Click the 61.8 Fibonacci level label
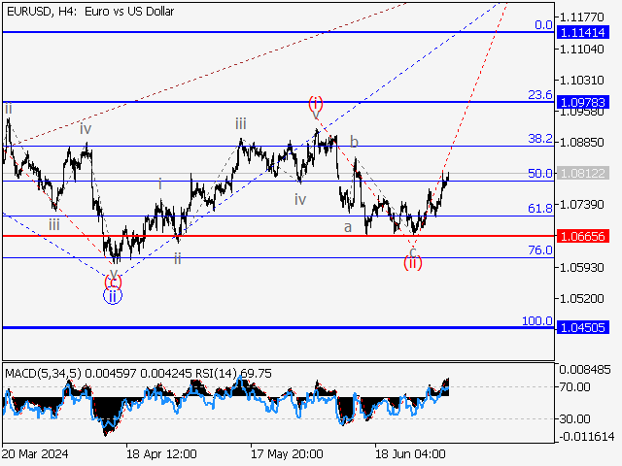 [540, 209]
